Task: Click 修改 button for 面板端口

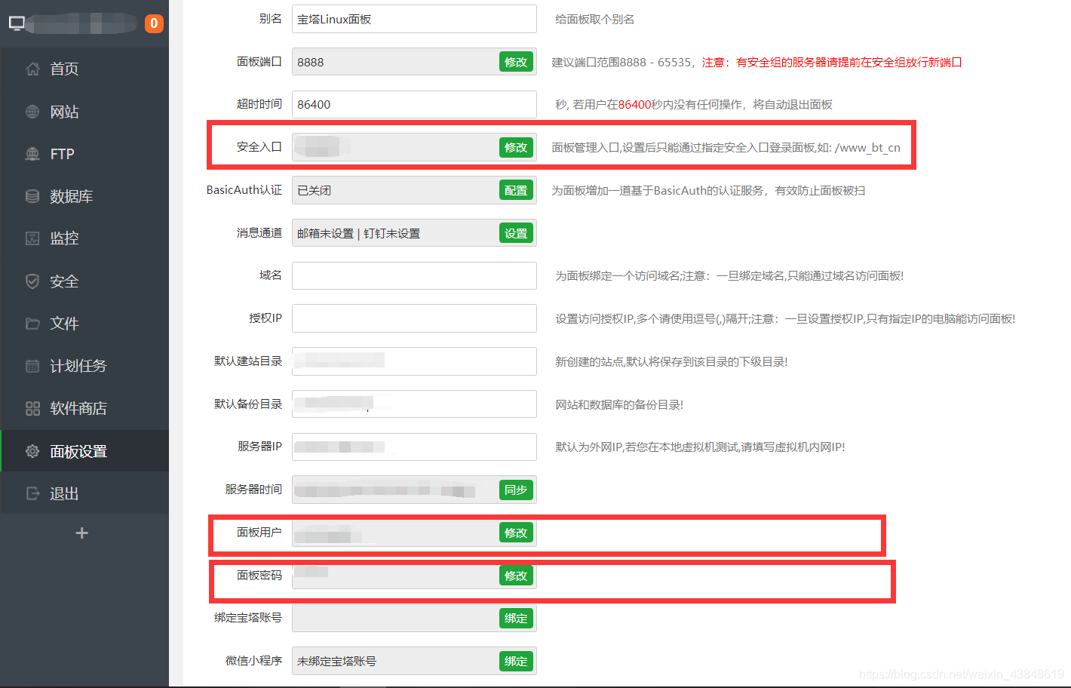Action: 516,62
